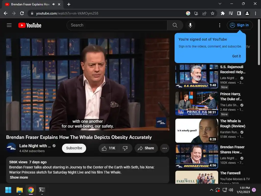
Task: Expand description with Show more
Action: pos(19,178)
